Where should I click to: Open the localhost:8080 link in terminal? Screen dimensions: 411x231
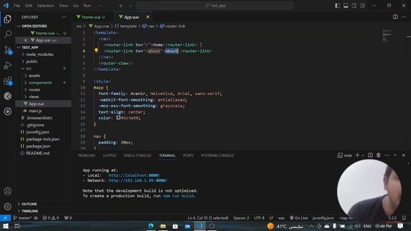coord(134,175)
